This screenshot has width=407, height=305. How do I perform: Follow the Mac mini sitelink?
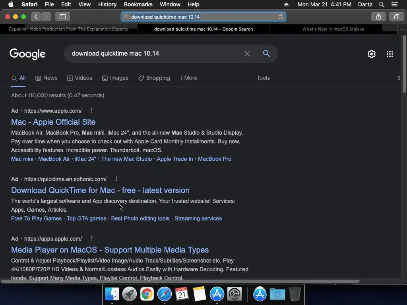click(x=22, y=159)
